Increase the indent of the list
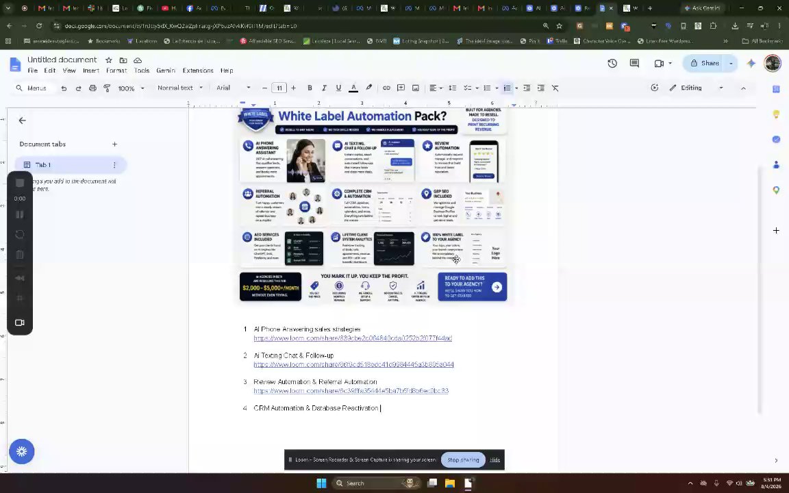The height and width of the screenshot is (493, 789). tap(541, 88)
